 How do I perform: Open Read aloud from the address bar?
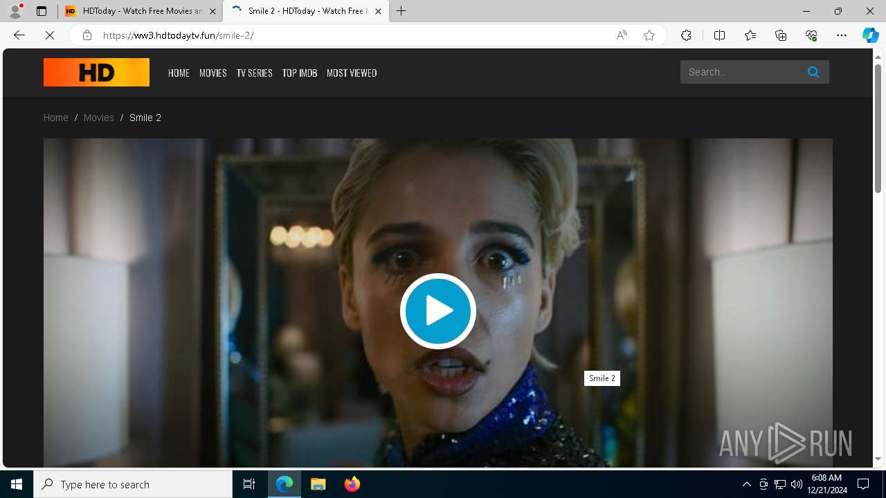click(x=622, y=35)
